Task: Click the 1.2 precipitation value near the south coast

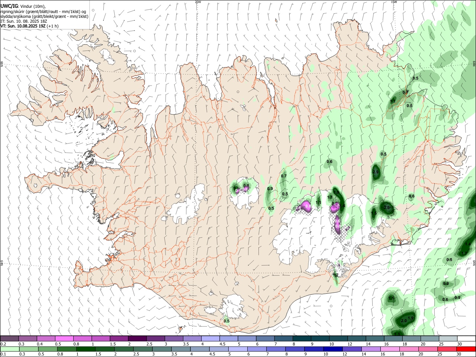Action: pyautogui.click(x=335, y=275)
